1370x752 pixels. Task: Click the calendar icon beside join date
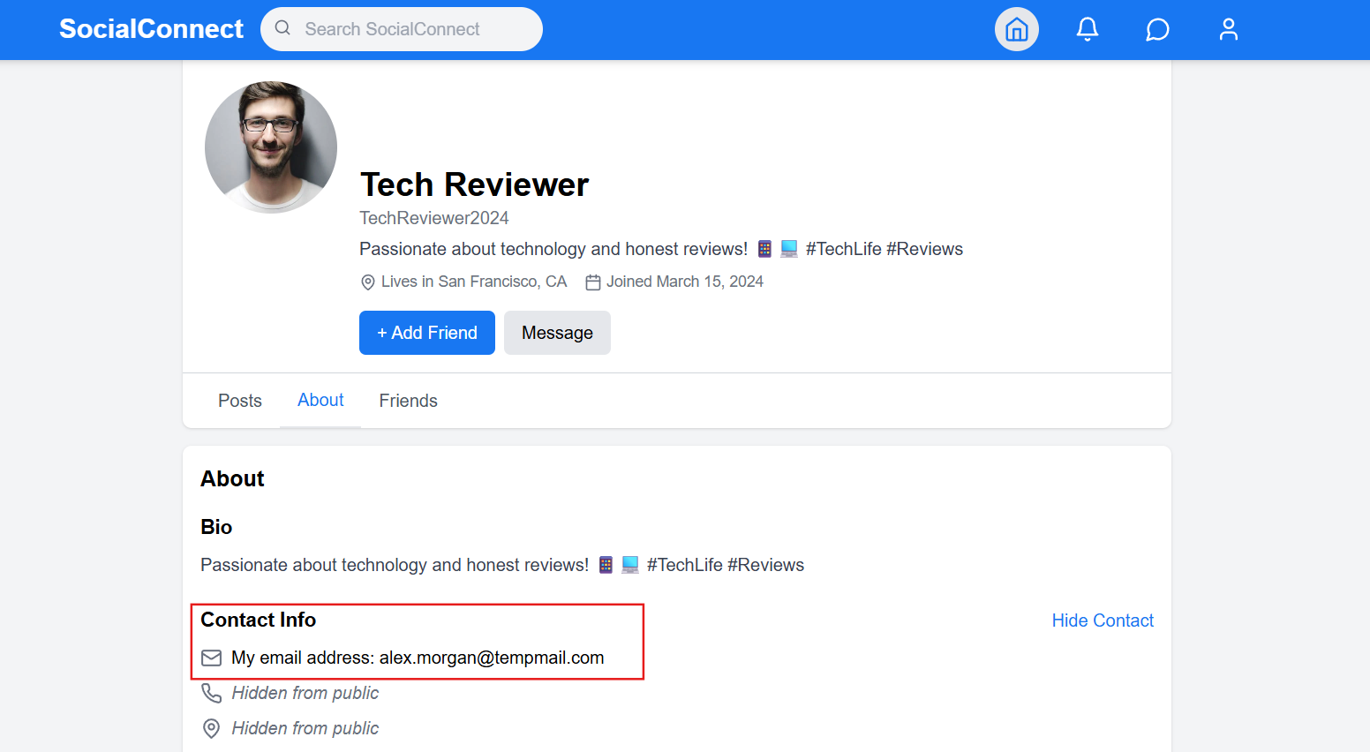[x=593, y=282]
